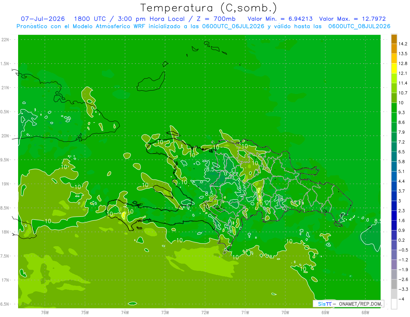Click the '-0.5' color scale value
This screenshot has width=410, height=317.
(403, 250)
